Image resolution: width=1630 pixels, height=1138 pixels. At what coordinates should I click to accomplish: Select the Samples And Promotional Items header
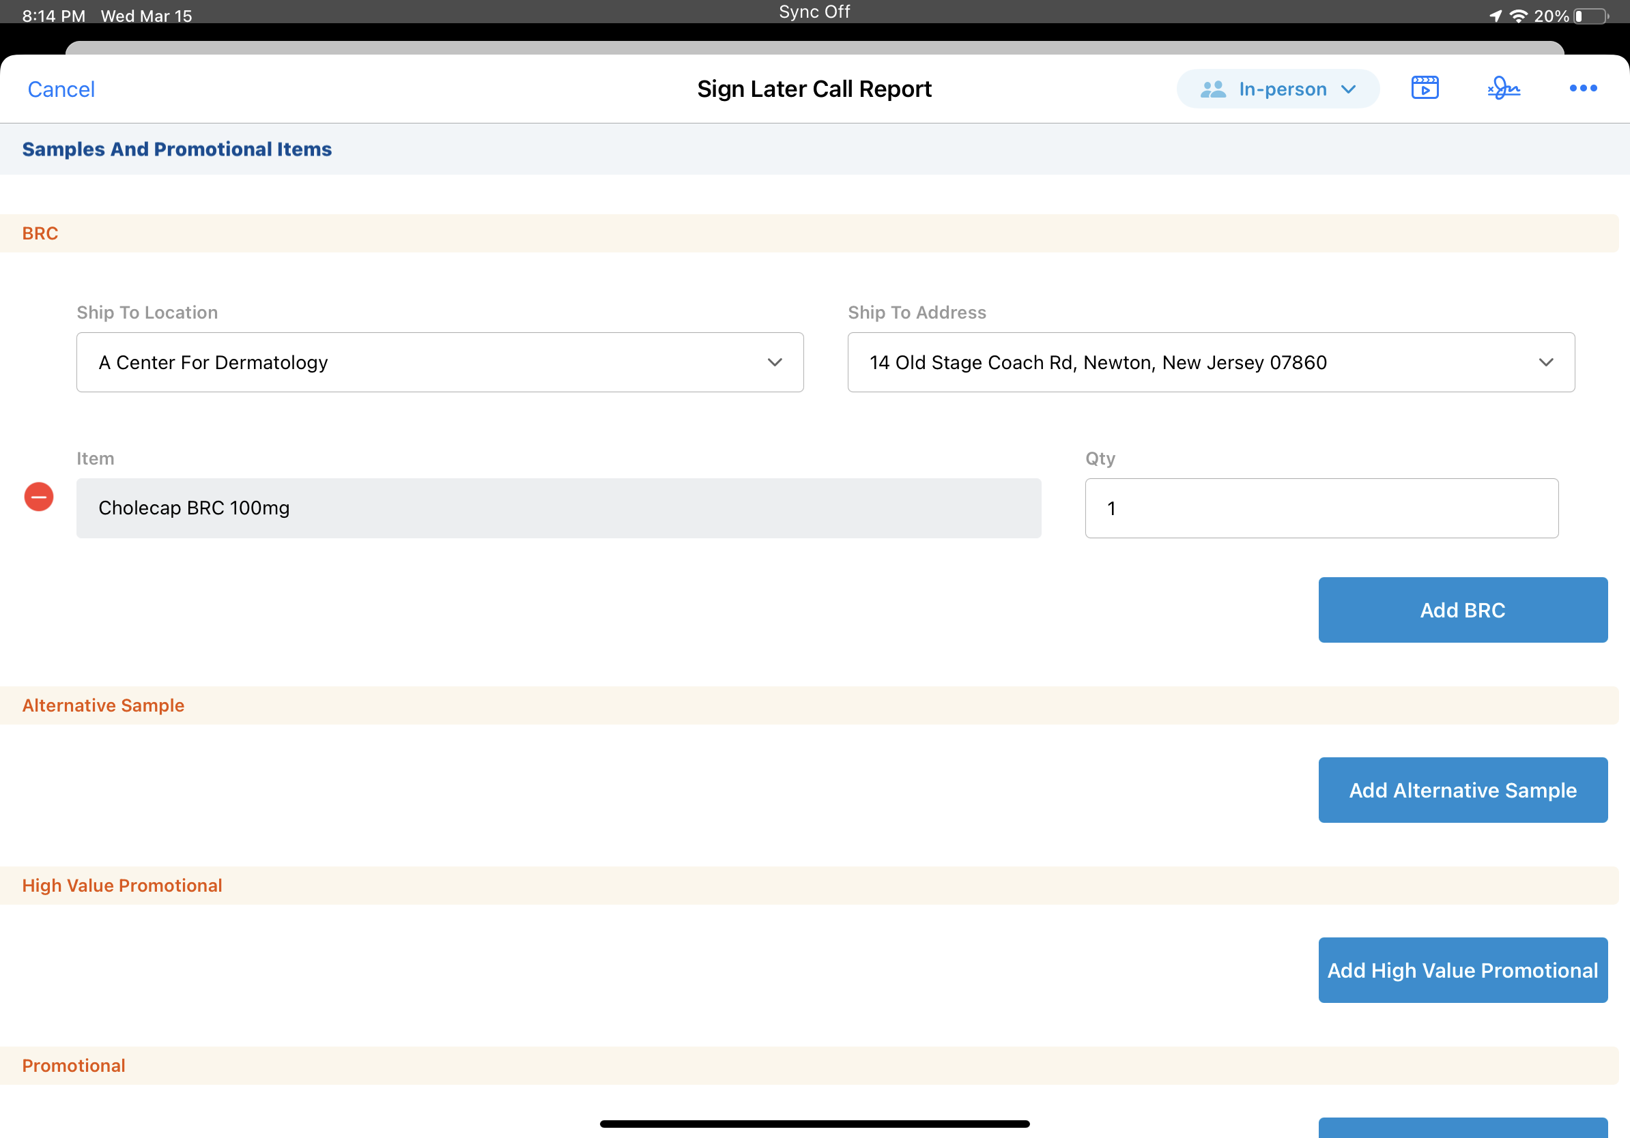[x=177, y=149]
